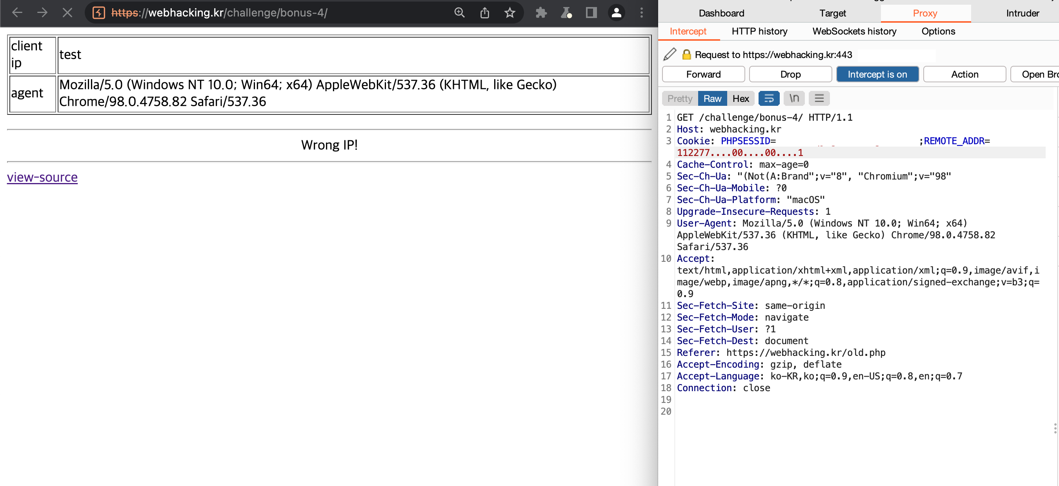Select the Hex view of request

(x=741, y=99)
